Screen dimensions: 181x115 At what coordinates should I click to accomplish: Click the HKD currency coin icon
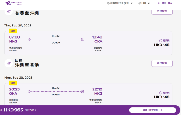tap(140, 3)
